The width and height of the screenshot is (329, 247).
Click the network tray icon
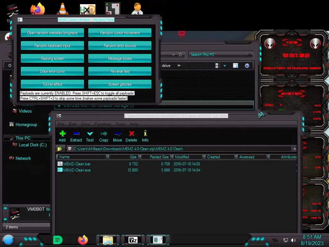tap(285, 240)
